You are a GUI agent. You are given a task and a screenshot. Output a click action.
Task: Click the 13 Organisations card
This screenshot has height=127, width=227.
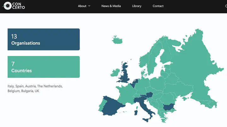click(44, 39)
